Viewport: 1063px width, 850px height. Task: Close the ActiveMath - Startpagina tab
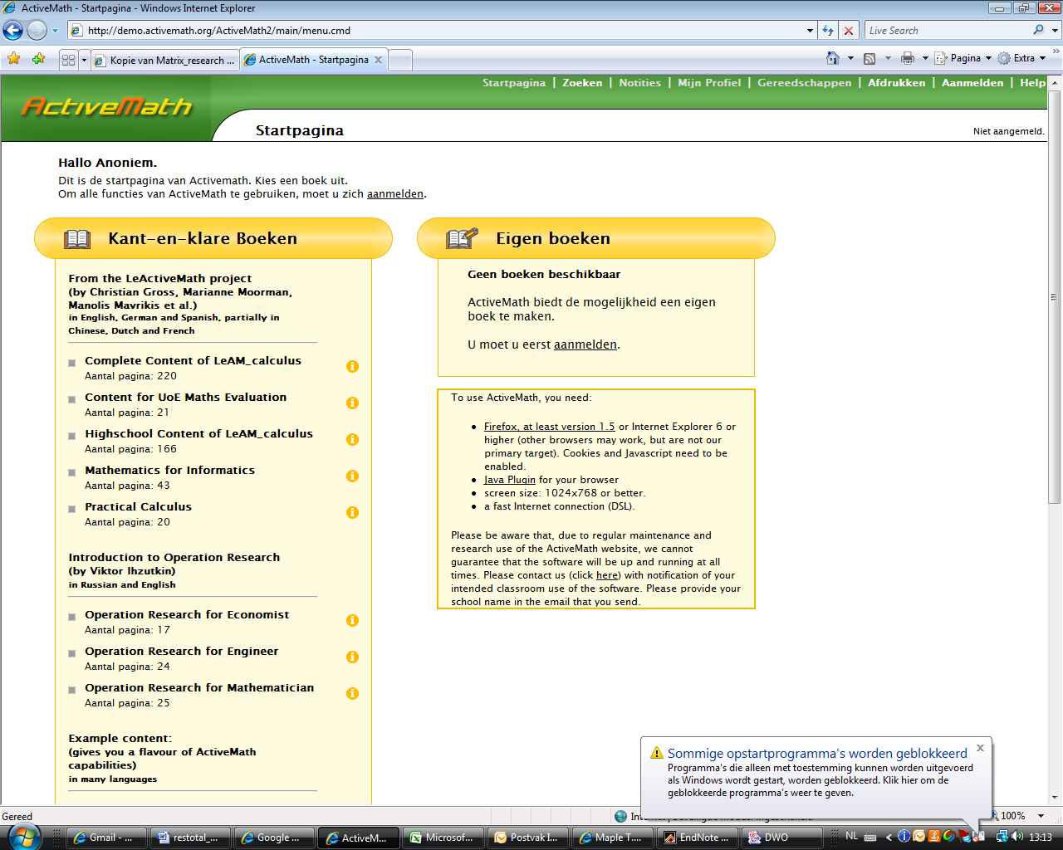pos(379,60)
